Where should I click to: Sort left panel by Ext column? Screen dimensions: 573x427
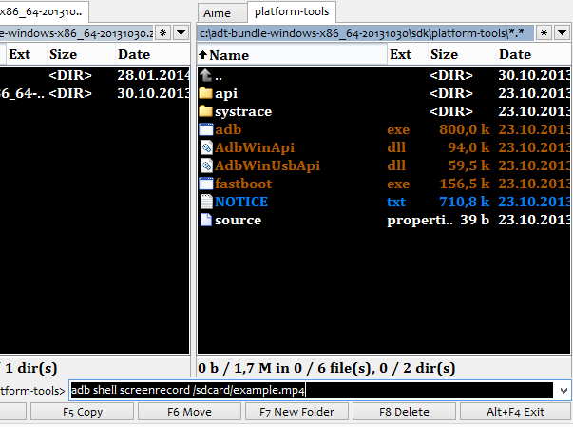coord(26,55)
